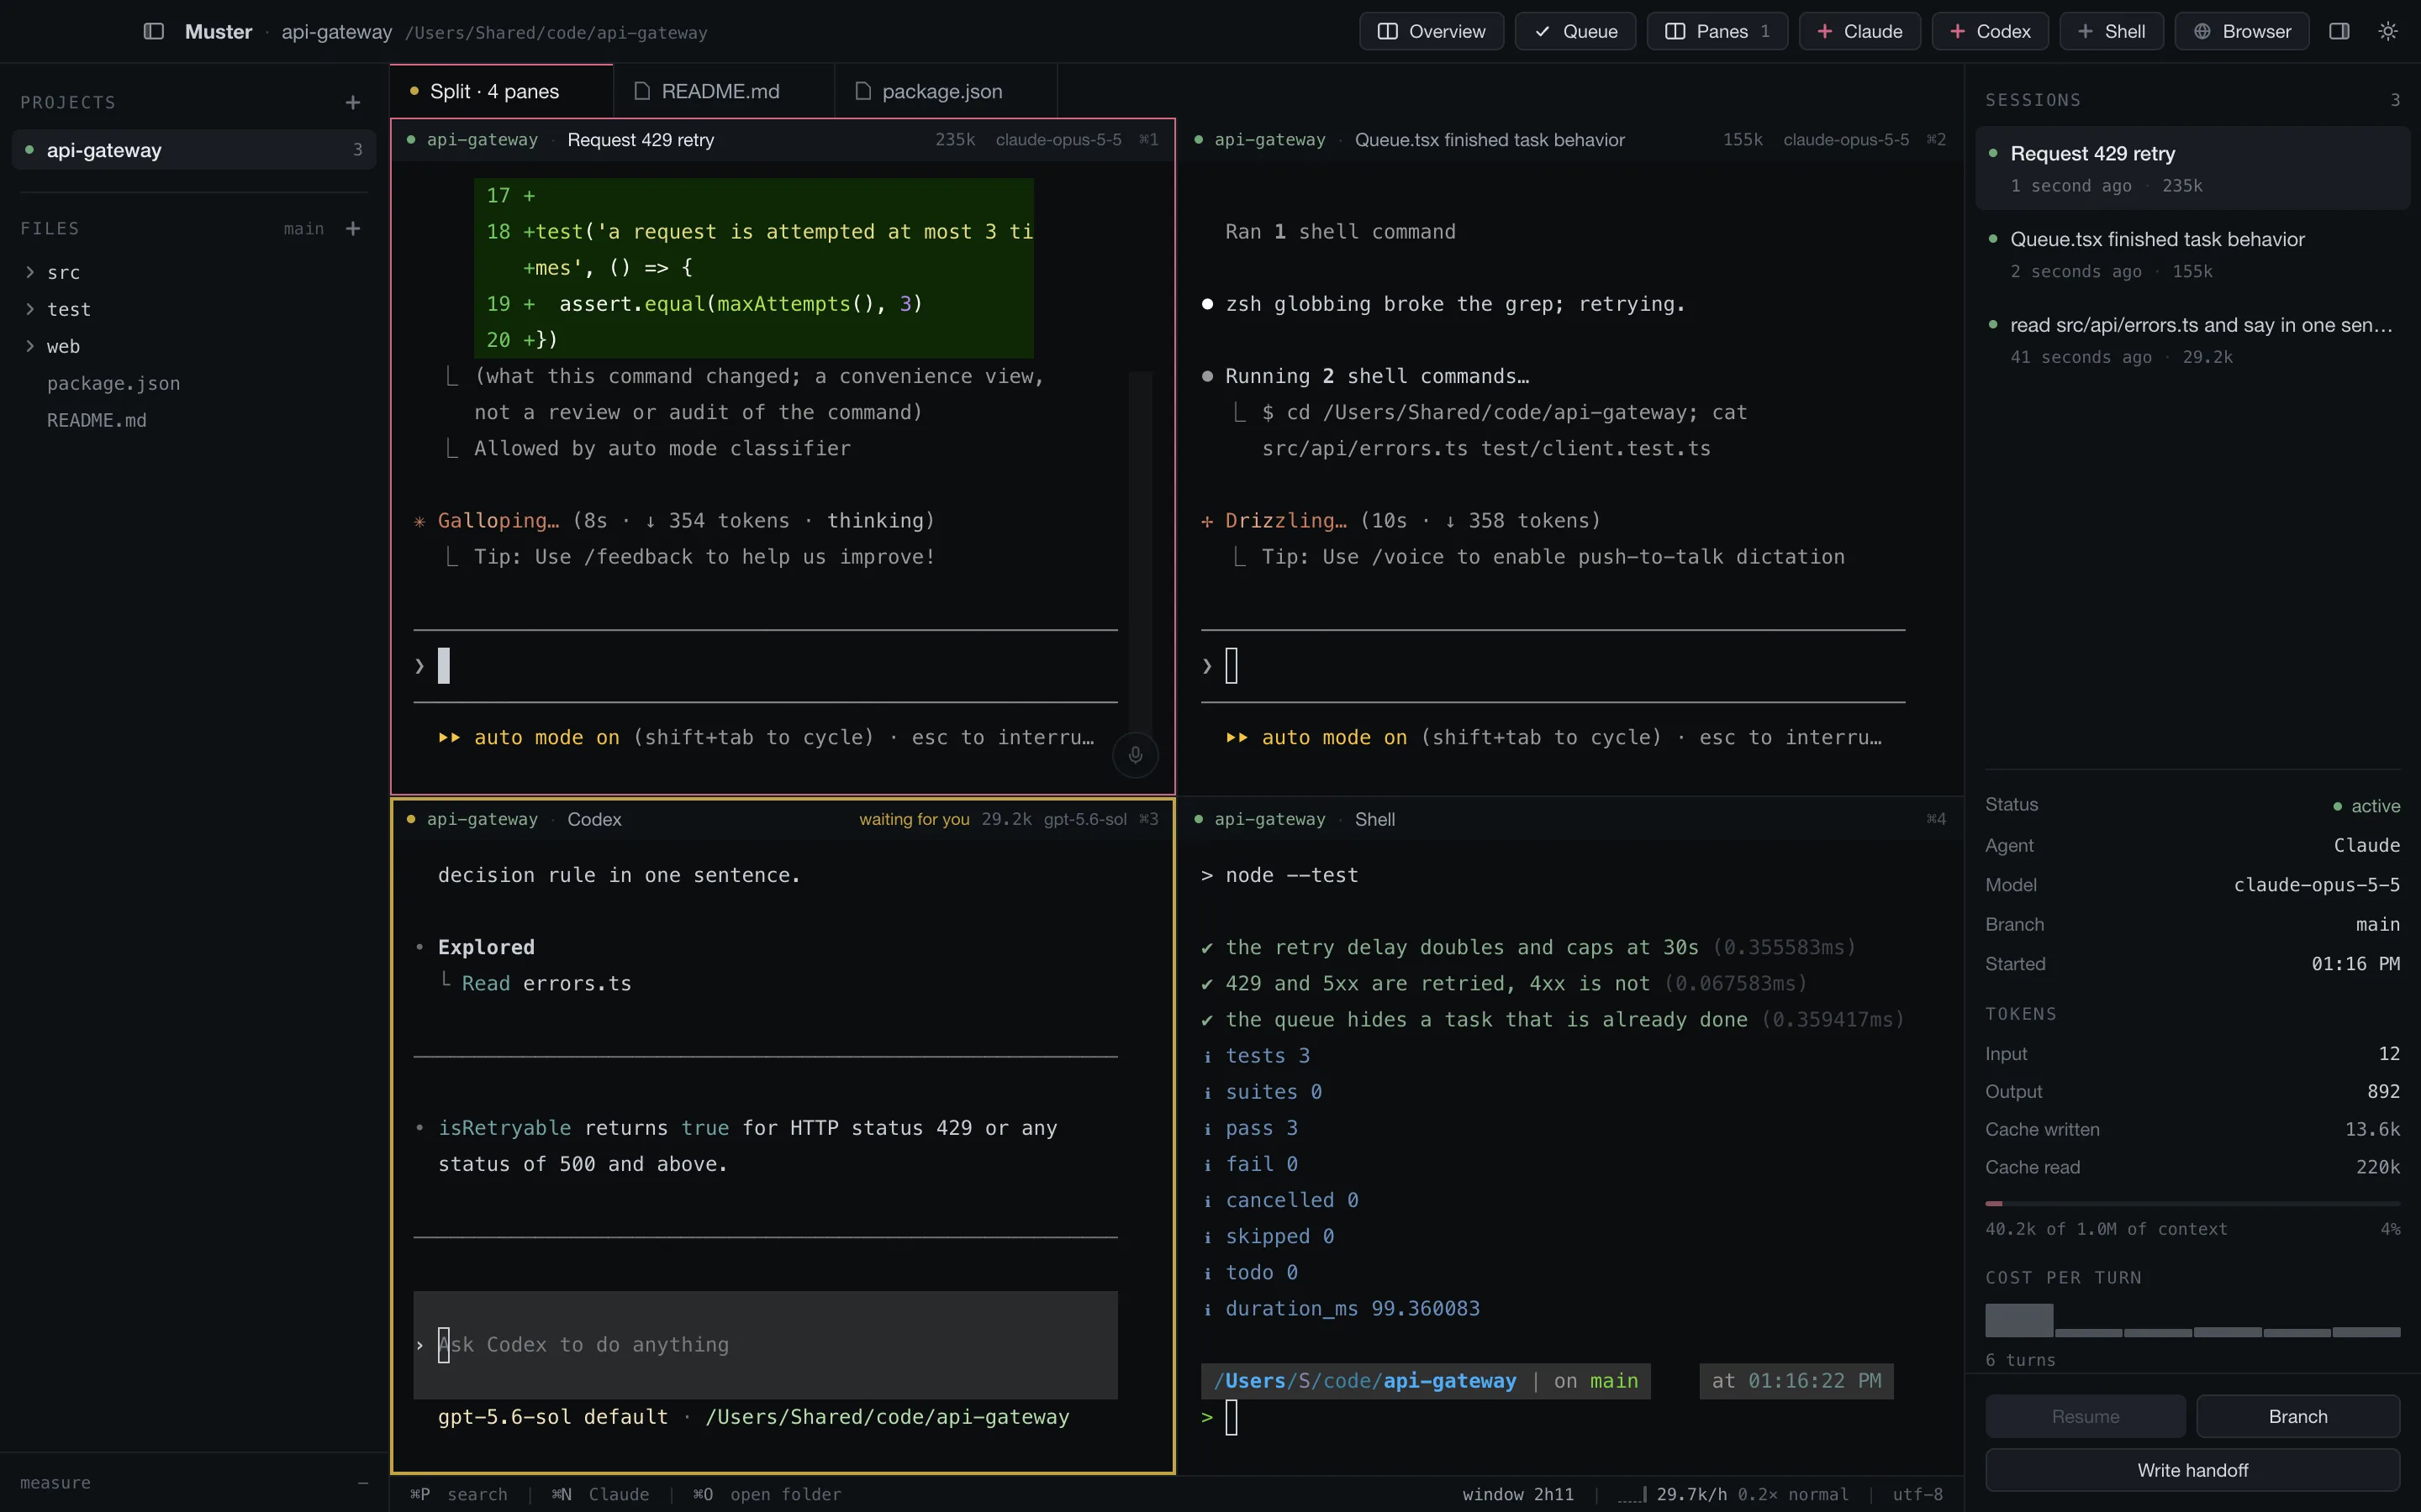Screen dimensions: 2421x1512
Task: Click the microphone dictation icon
Action: [x=1136, y=754]
